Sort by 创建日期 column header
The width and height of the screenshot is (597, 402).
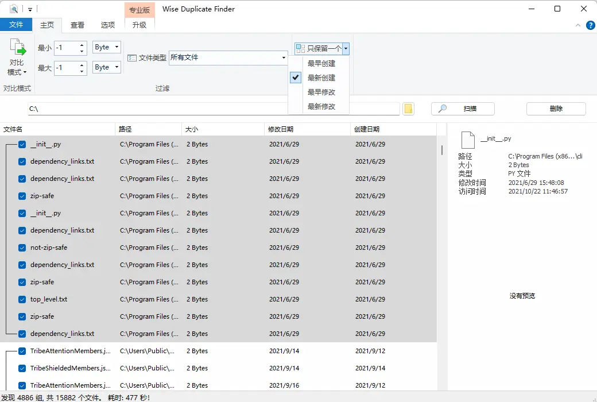point(393,129)
